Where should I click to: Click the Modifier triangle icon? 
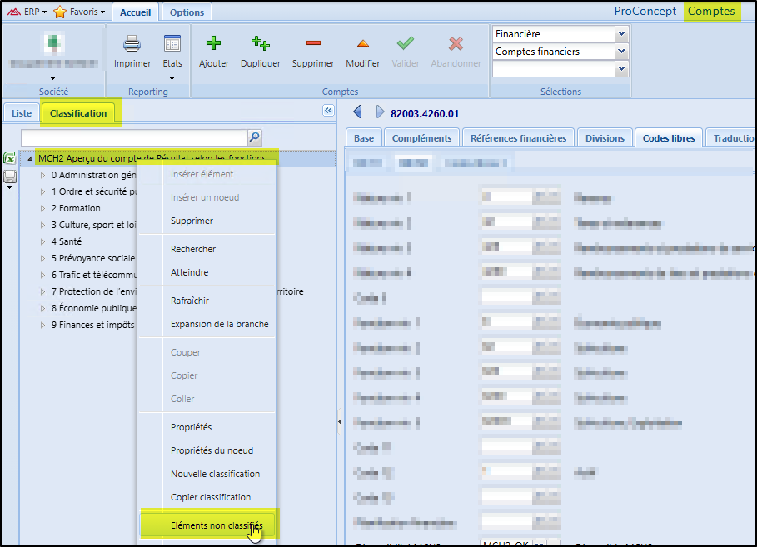[362, 44]
